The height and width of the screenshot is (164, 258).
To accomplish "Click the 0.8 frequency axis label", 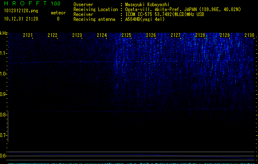I will pos(3,115).
